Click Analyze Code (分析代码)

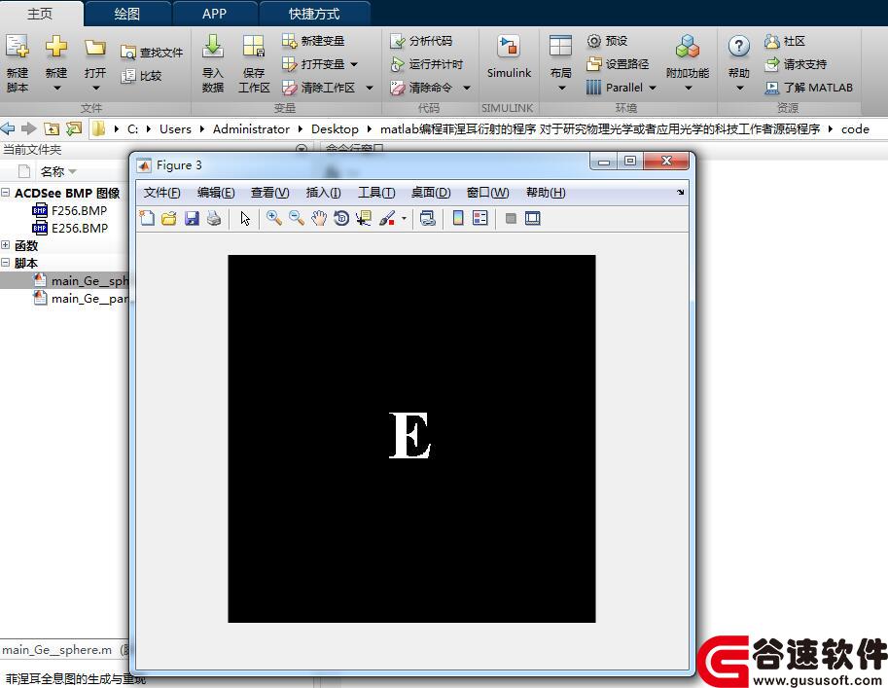tap(421, 41)
